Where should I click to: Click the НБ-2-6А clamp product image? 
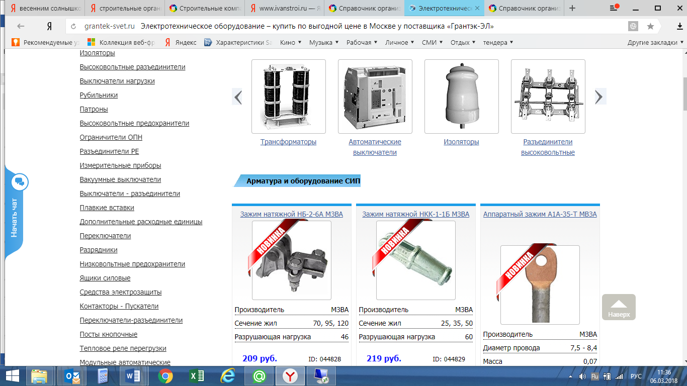click(291, 260)
